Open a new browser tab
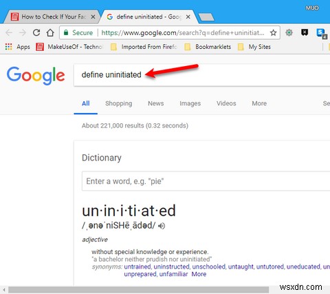 pyautogui.click(x=206, y=17)
